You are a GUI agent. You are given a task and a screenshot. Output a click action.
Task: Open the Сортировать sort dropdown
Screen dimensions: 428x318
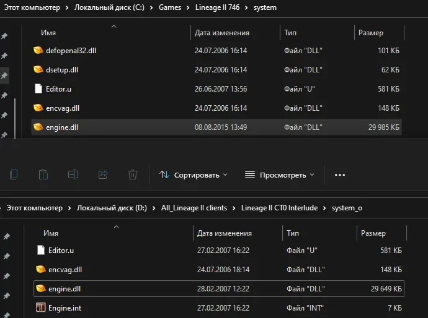194,175
